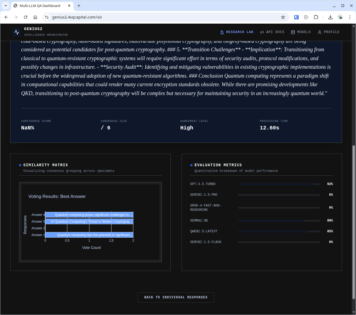The image size is (356, 315).
Task: Click the GENIUS2 waveform logo icon
Action: tap(16, 32)
